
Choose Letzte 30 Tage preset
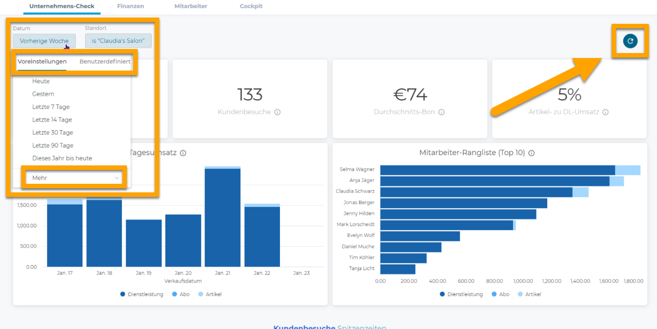pos(53,133)
